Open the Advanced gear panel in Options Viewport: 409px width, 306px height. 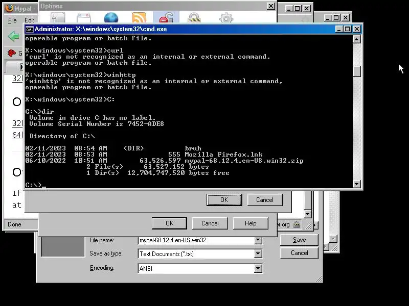(226, 18)
